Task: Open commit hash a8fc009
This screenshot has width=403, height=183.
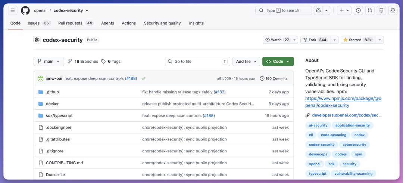Action: click(x=224, y=78)
